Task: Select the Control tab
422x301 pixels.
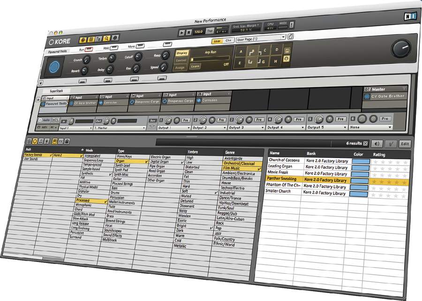Action: coord(181,60)
